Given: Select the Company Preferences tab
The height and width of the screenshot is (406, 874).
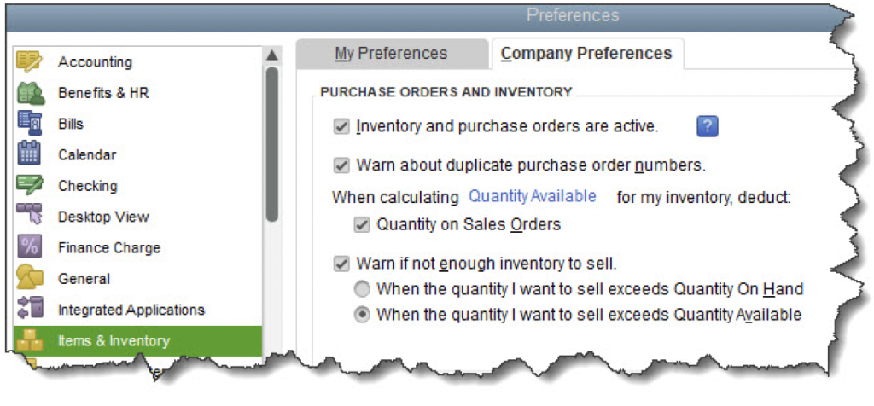Looking at the screenshot, I should click(x=586, y=54).
